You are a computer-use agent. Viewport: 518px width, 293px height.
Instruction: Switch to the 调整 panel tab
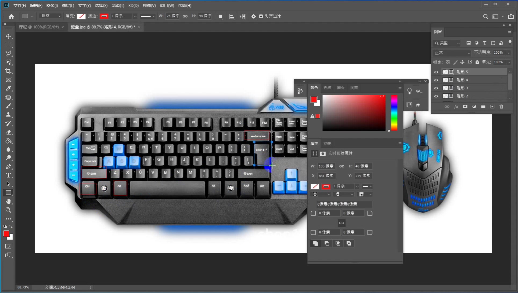327,143
